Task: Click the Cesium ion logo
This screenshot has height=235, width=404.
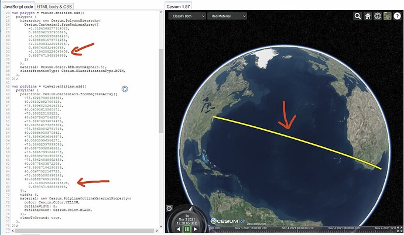Action: (x=228, y=221)
